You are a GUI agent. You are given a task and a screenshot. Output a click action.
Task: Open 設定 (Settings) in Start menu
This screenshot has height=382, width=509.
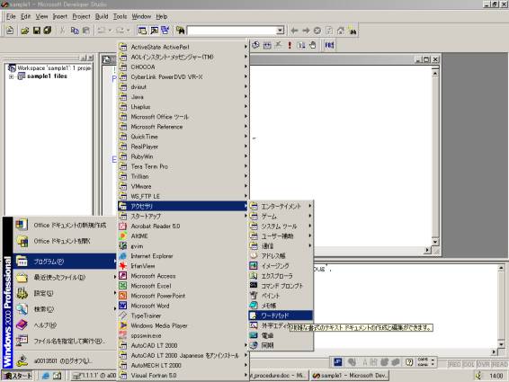tap(65, 293)
